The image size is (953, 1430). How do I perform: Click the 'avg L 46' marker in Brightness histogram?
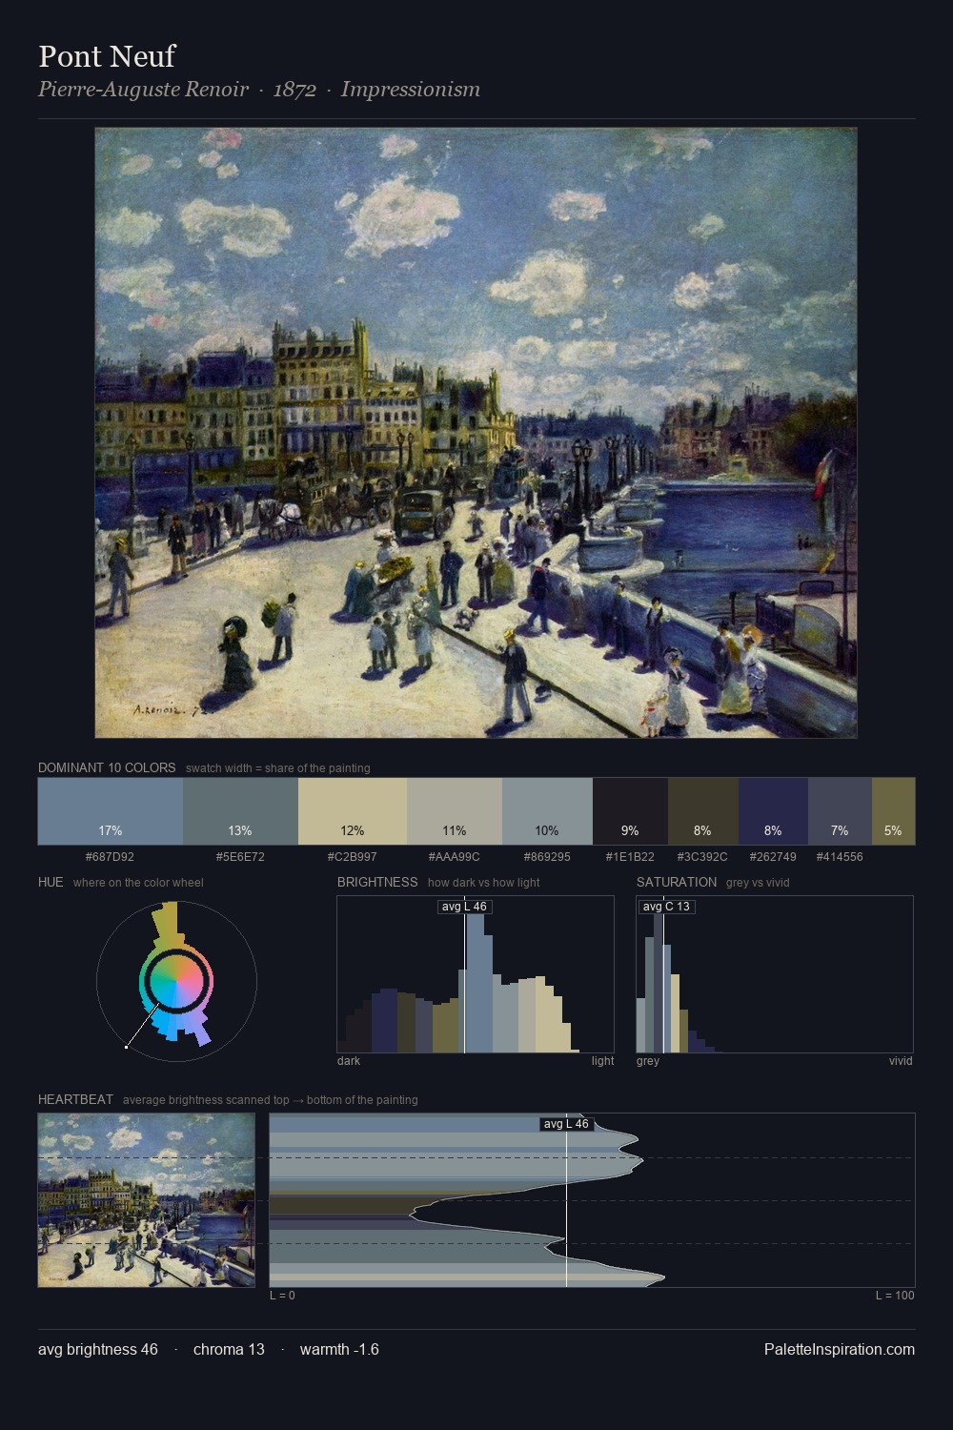[x=465, y=907]
